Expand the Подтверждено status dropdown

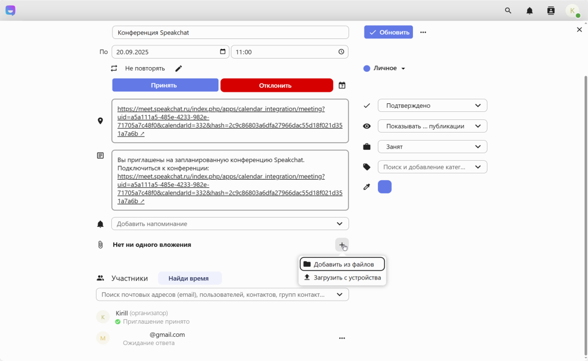[432, 106]
